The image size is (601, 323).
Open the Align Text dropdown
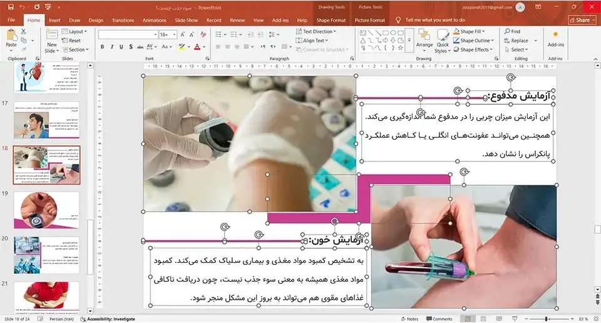[x=312, y=40]
